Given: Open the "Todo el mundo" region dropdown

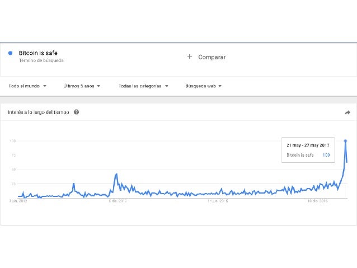Looking at the screenshot, I should click(27, 86).
